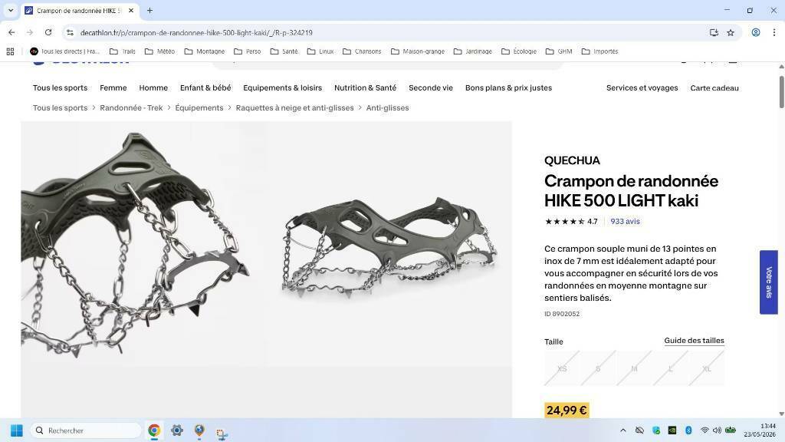Open the Chrome profile icon
Viewport: 785px width, 442px height.
(x=755, y=32)
